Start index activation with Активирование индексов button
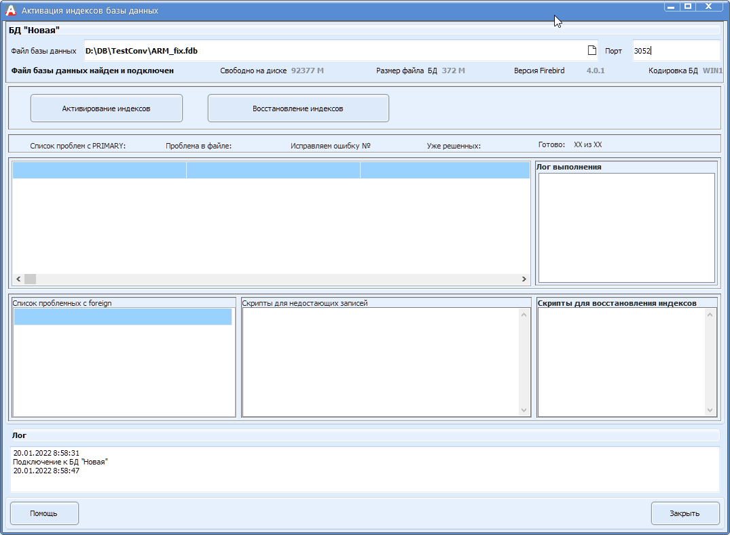Screen dimensions: 730x535 (x=106, y=108)
